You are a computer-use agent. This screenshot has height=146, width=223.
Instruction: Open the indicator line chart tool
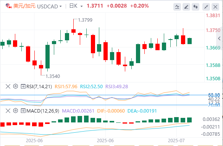coord(177,7)
